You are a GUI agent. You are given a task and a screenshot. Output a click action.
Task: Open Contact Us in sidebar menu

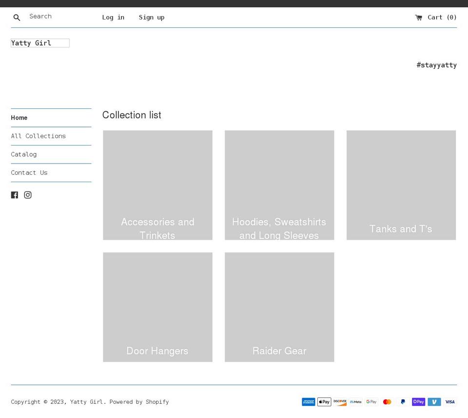click(x=29, y=172)
